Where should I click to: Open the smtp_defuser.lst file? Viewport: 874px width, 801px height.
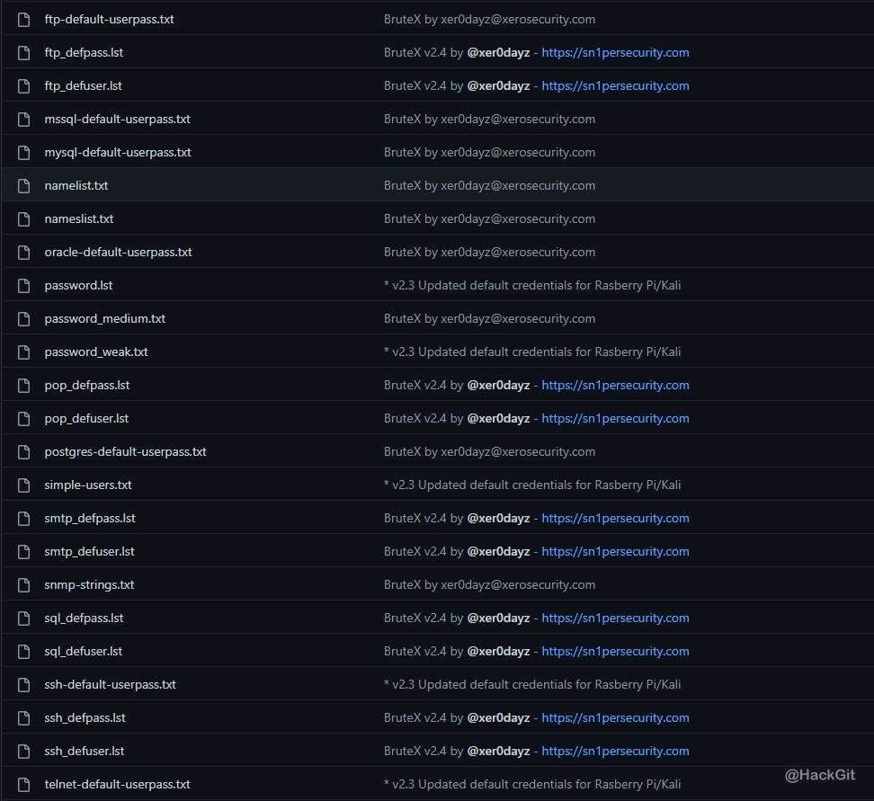pos(89,551)
